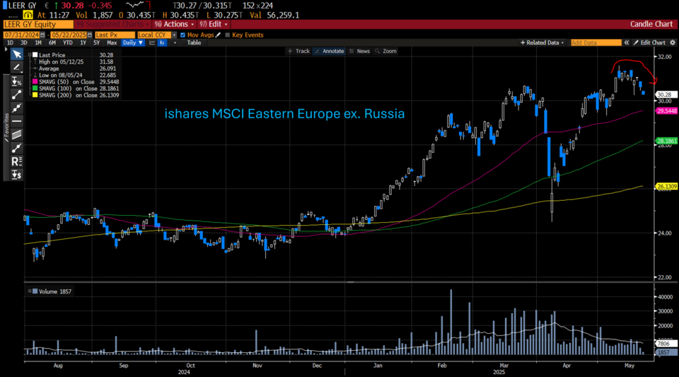Select the trend line drawing tool
Screen dimensions: 679x377
tap(16, 94)
